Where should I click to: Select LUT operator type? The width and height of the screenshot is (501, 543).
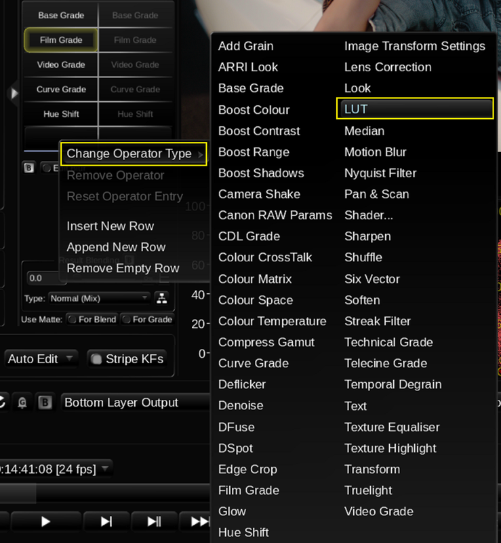(415, 109)
